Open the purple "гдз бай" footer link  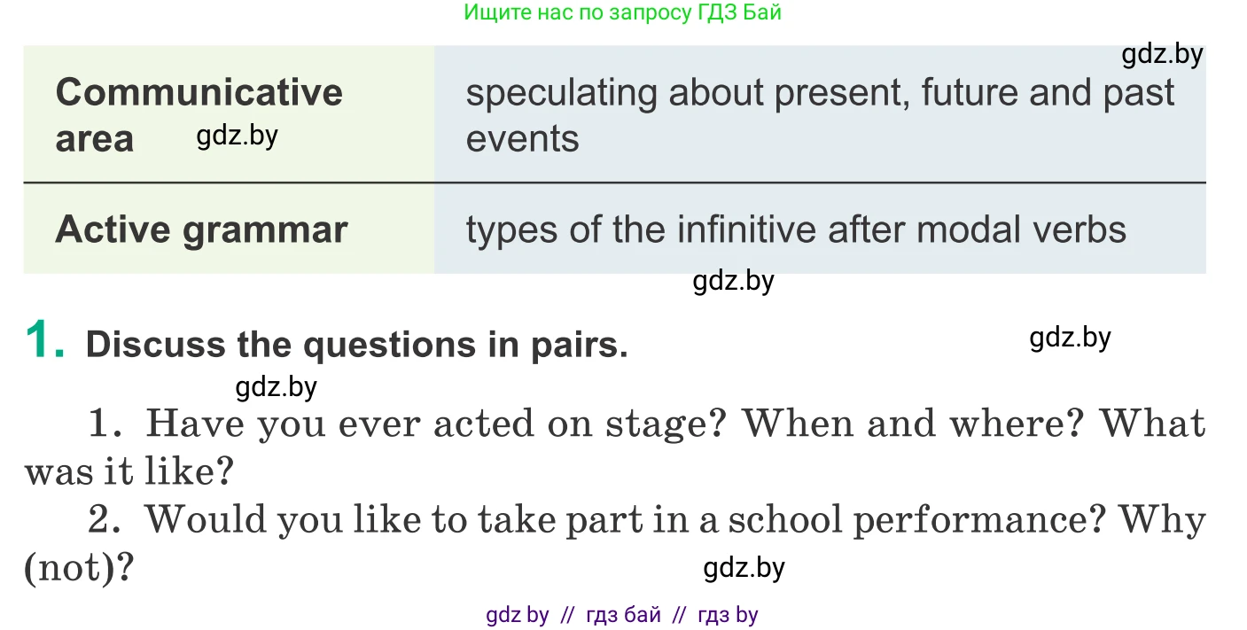point(623,615)
